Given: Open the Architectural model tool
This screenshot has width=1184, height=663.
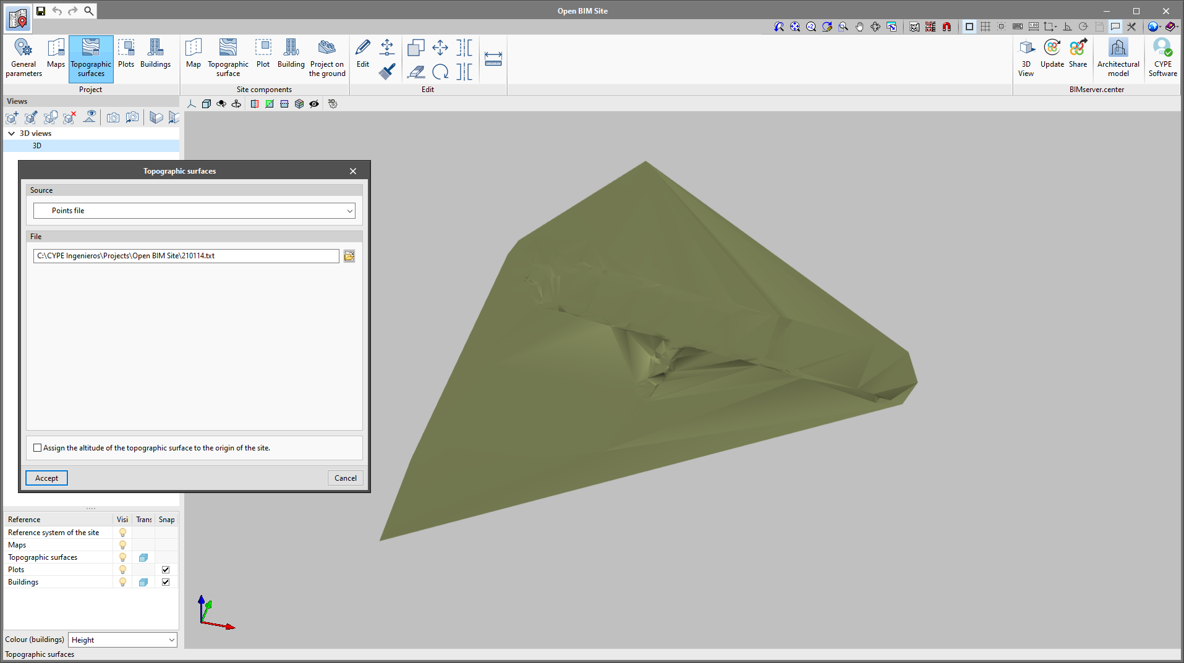Looking at the screenshot, I should 1118,58.
